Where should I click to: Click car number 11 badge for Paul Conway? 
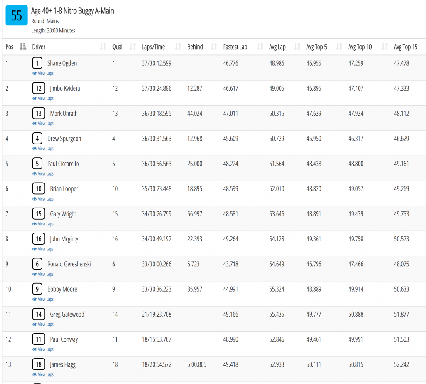click(x=39, y=339)
